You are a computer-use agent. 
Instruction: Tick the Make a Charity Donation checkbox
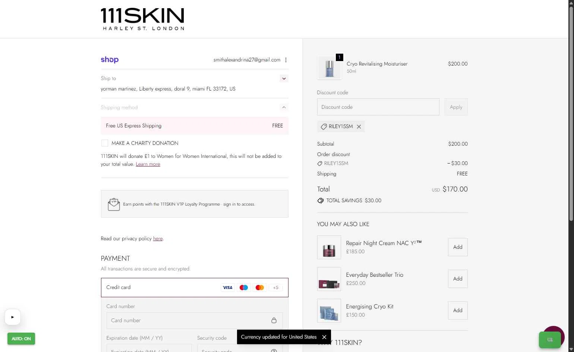(x=105, y=143)
